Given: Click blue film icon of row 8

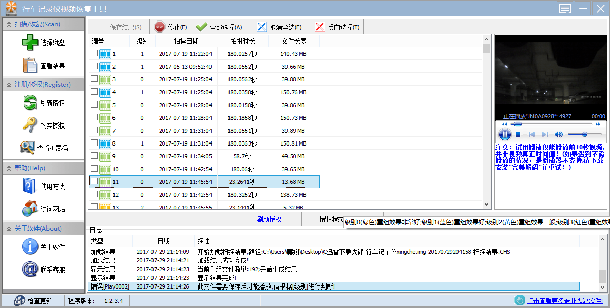Looking at the screenshot, I should tap(105, 143).
